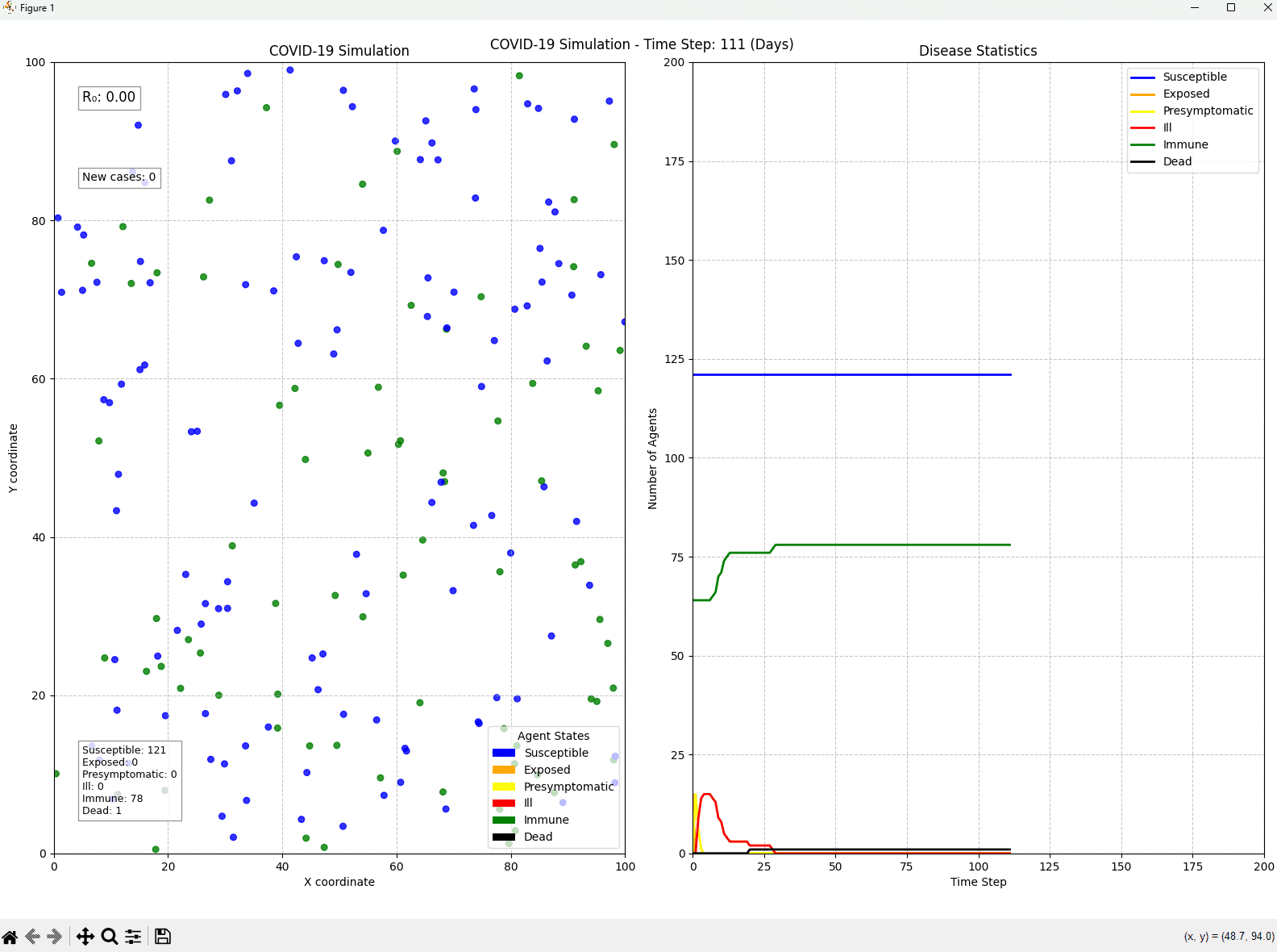
Task: Click the Figure 1 window icon
Action: pos(9,8)
